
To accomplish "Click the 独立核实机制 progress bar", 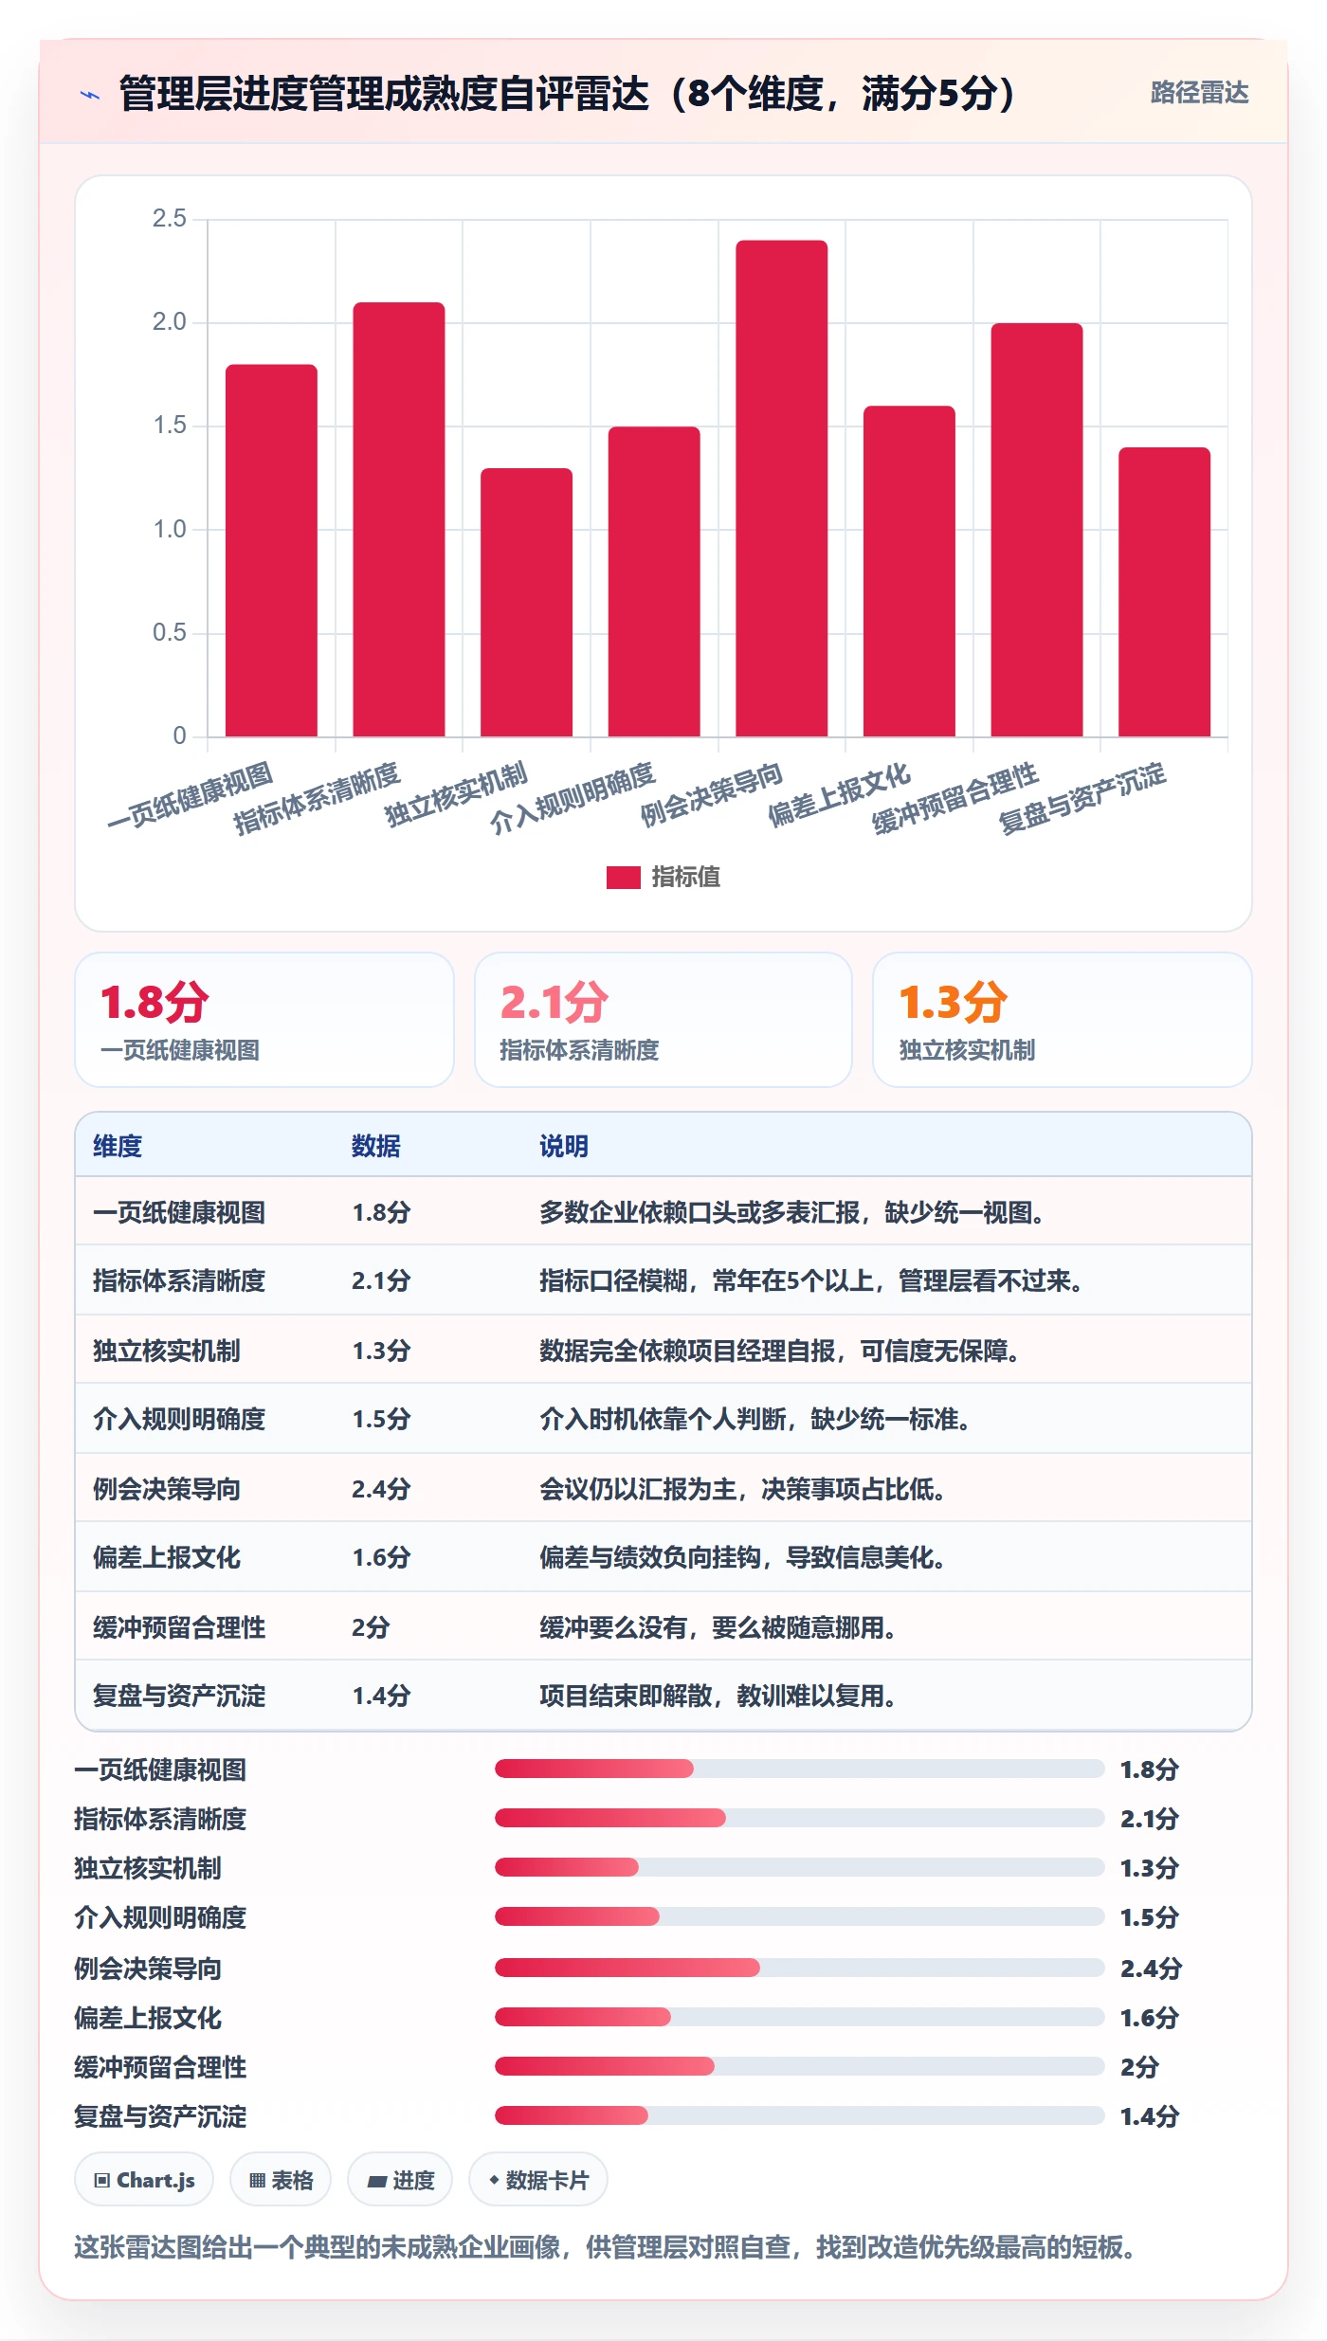I will coord(799,1867).
